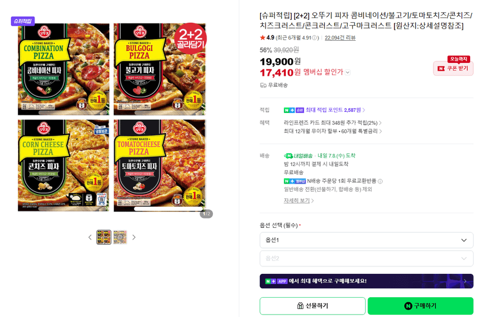Open the 22,094건 리뷰 link
This screenshot has height=317, width=483.
point(340,37)
